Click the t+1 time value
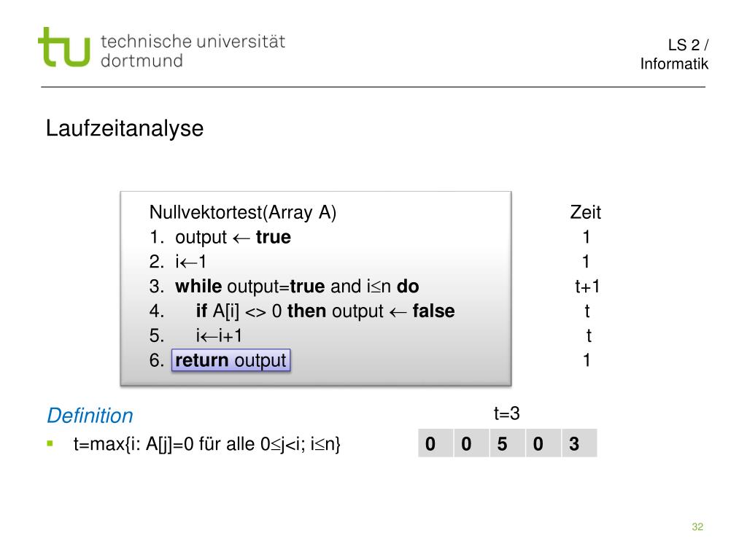This screenshot has height=560, width=747. pyautogui.click(x=587, y=287)
